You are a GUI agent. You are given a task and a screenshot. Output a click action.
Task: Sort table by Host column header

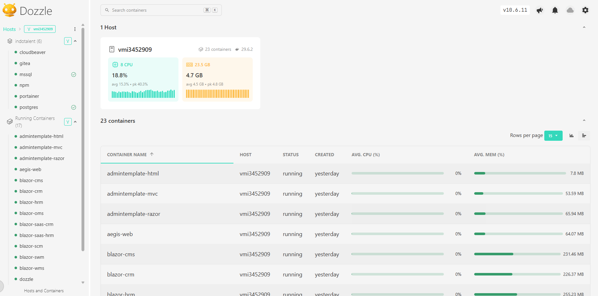(x=245, y=155)
